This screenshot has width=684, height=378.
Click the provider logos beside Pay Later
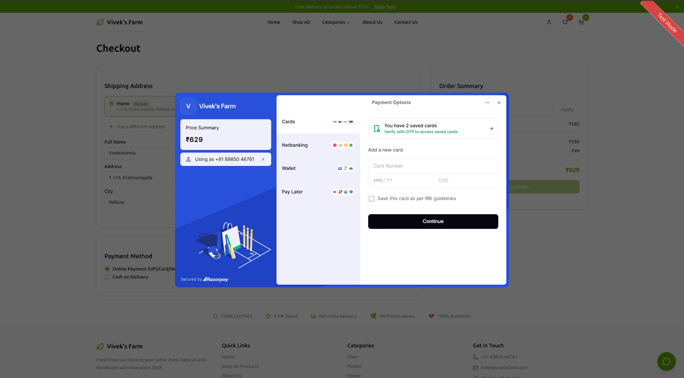tap(343, 192)
